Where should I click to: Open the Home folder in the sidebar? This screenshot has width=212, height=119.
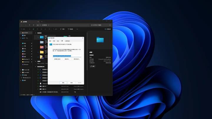(x=26, y=33)
